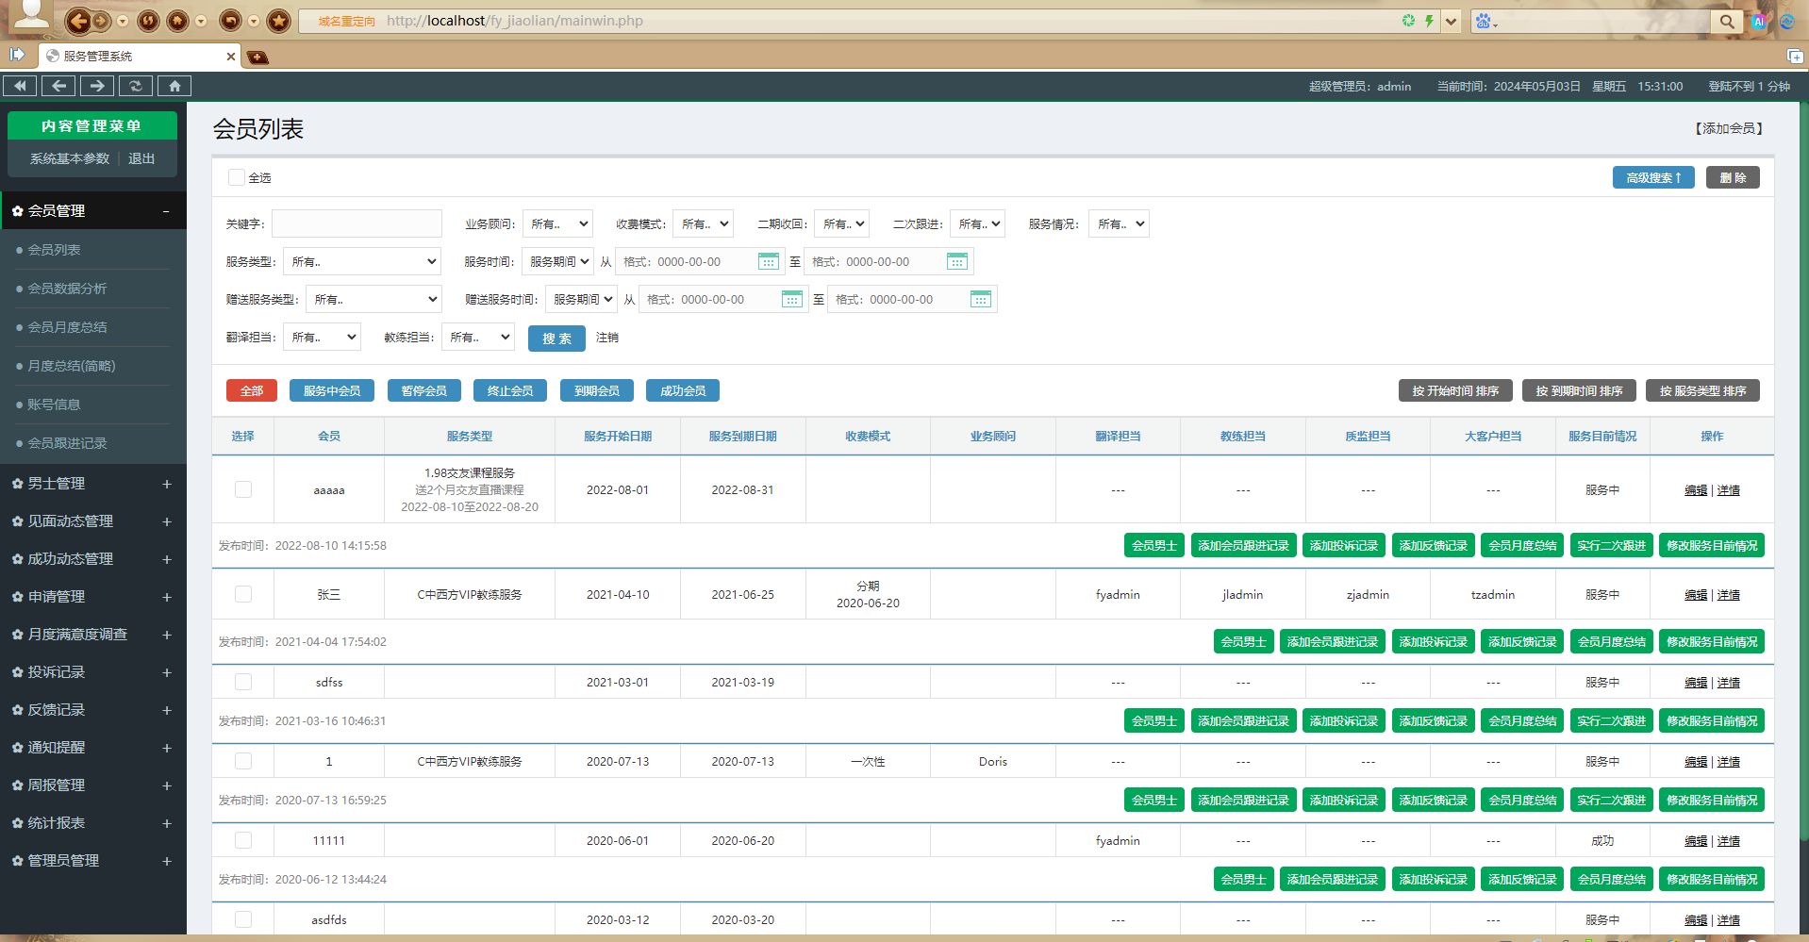Collapse the 会员管理 sidebar menu

[x=93, y=210]
